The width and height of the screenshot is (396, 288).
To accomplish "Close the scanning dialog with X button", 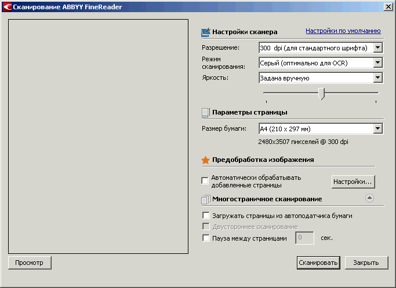I will pyautogui.click(x=388, y=6).
